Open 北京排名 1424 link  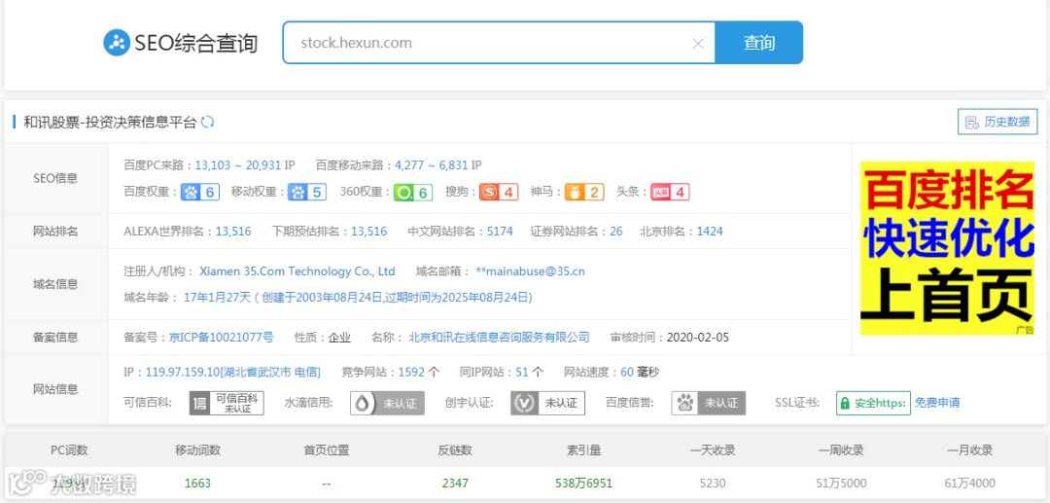[x=710, y=232]
